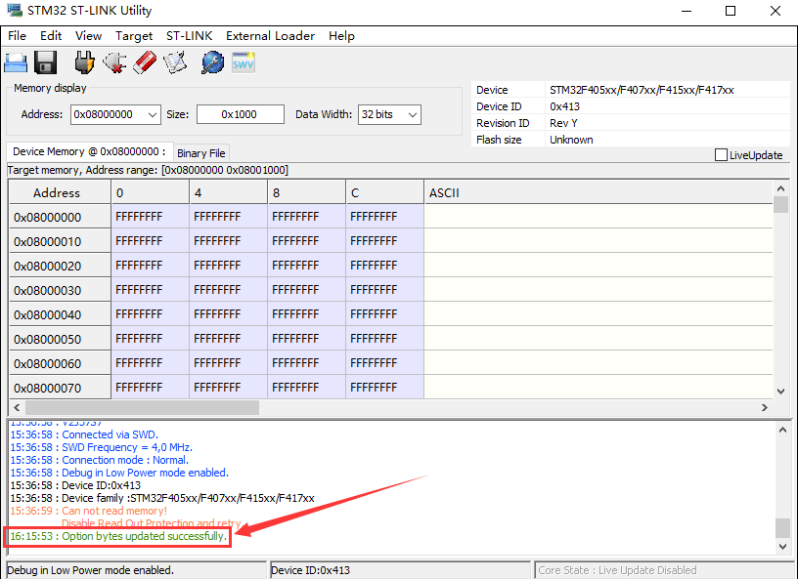Click Flash size value 'Unknown'
798x579 pixels.
(571, 140)
